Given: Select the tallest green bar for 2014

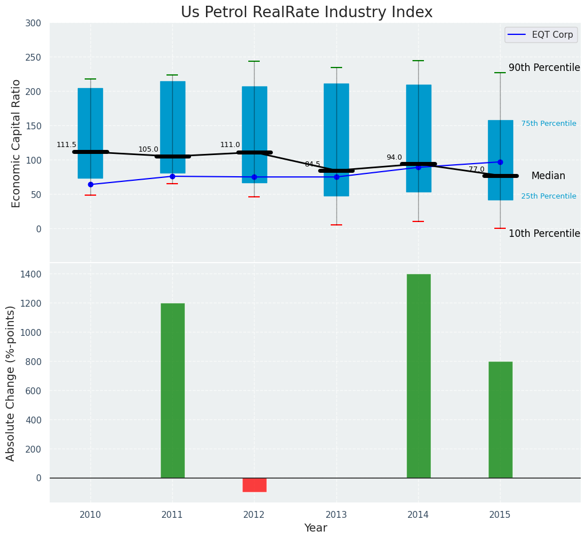Looking at the screenshot, I should click(418, 375).
